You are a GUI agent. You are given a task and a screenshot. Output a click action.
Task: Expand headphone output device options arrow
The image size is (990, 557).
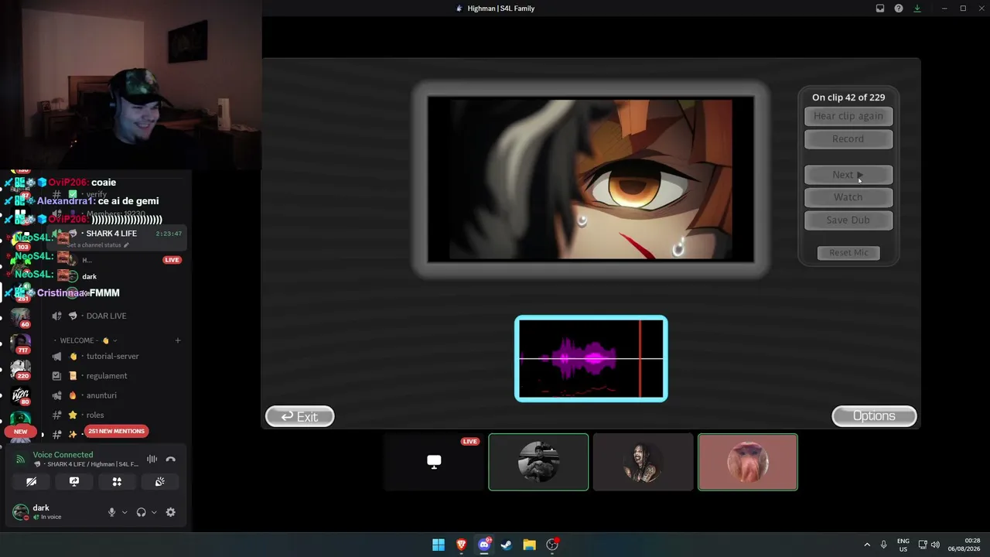point(154,512)
